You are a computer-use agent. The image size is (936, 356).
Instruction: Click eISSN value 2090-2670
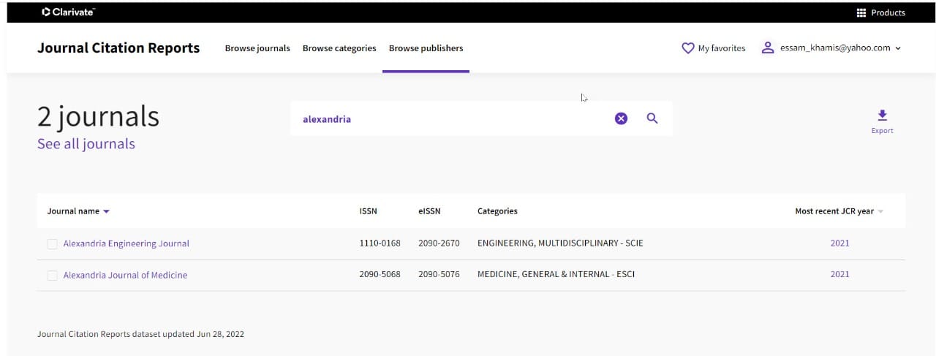click(439, 243)
